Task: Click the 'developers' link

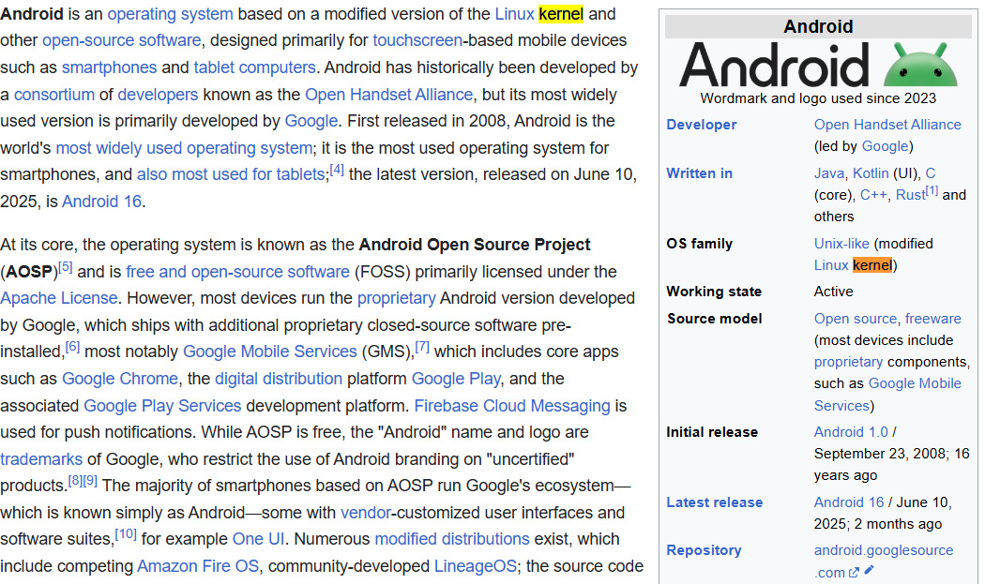Action: (158, 95)
